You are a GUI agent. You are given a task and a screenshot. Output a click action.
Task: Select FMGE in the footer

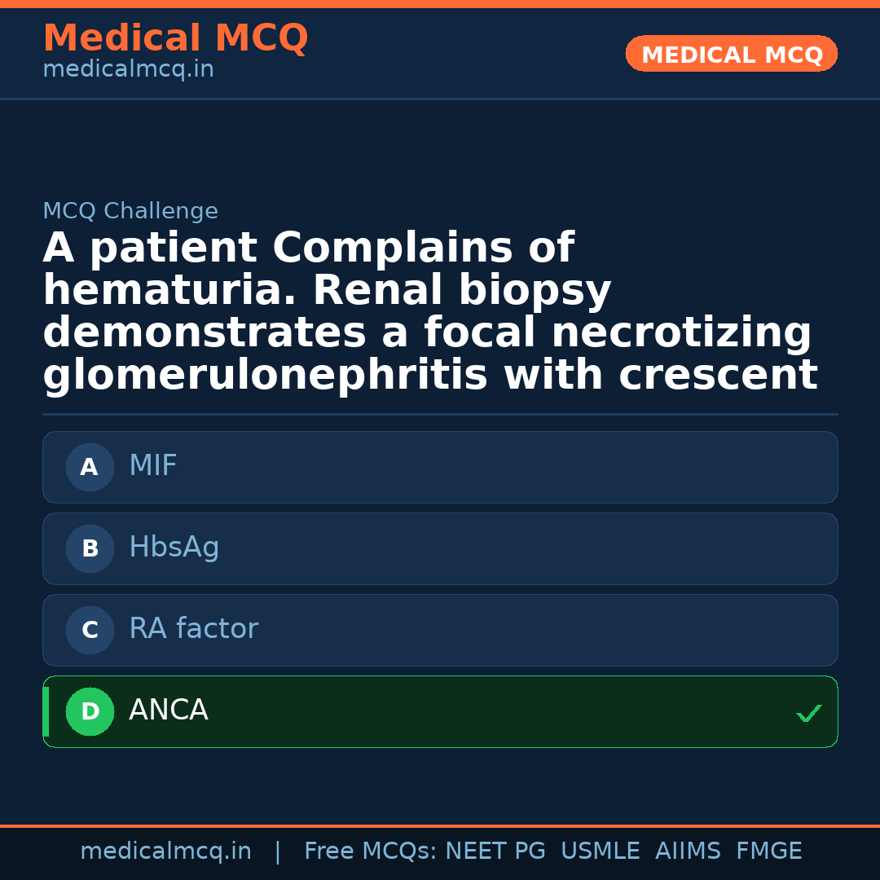[768, 851]
